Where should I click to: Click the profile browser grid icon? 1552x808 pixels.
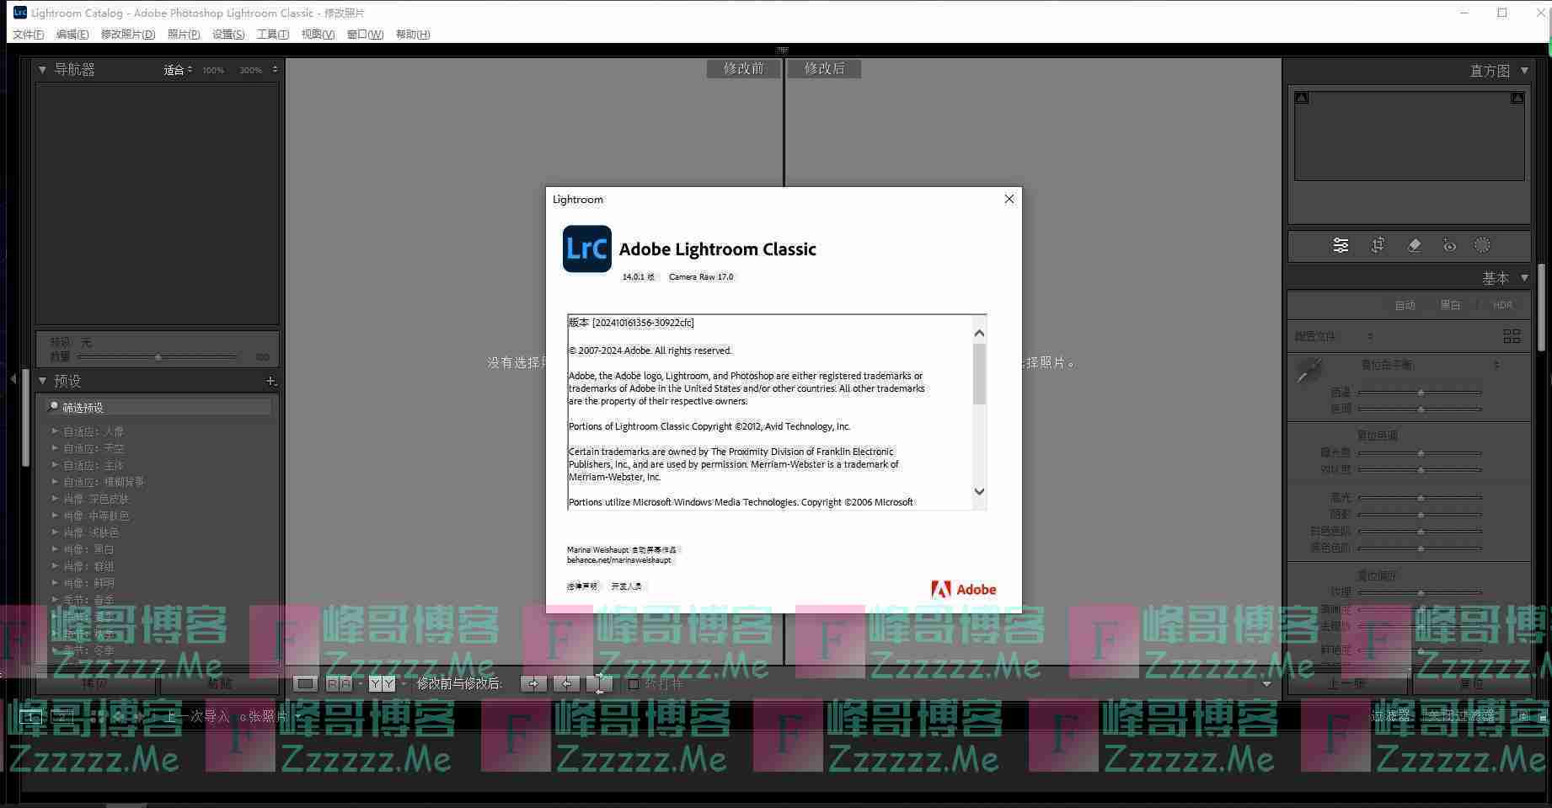[x=1512, y=336]
